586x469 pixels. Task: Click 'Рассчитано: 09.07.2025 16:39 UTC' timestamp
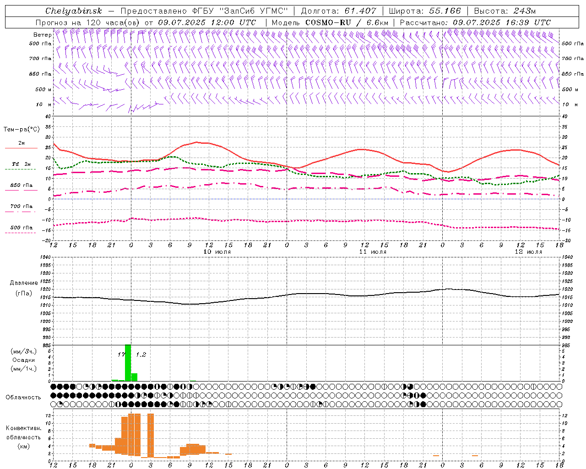475,22
